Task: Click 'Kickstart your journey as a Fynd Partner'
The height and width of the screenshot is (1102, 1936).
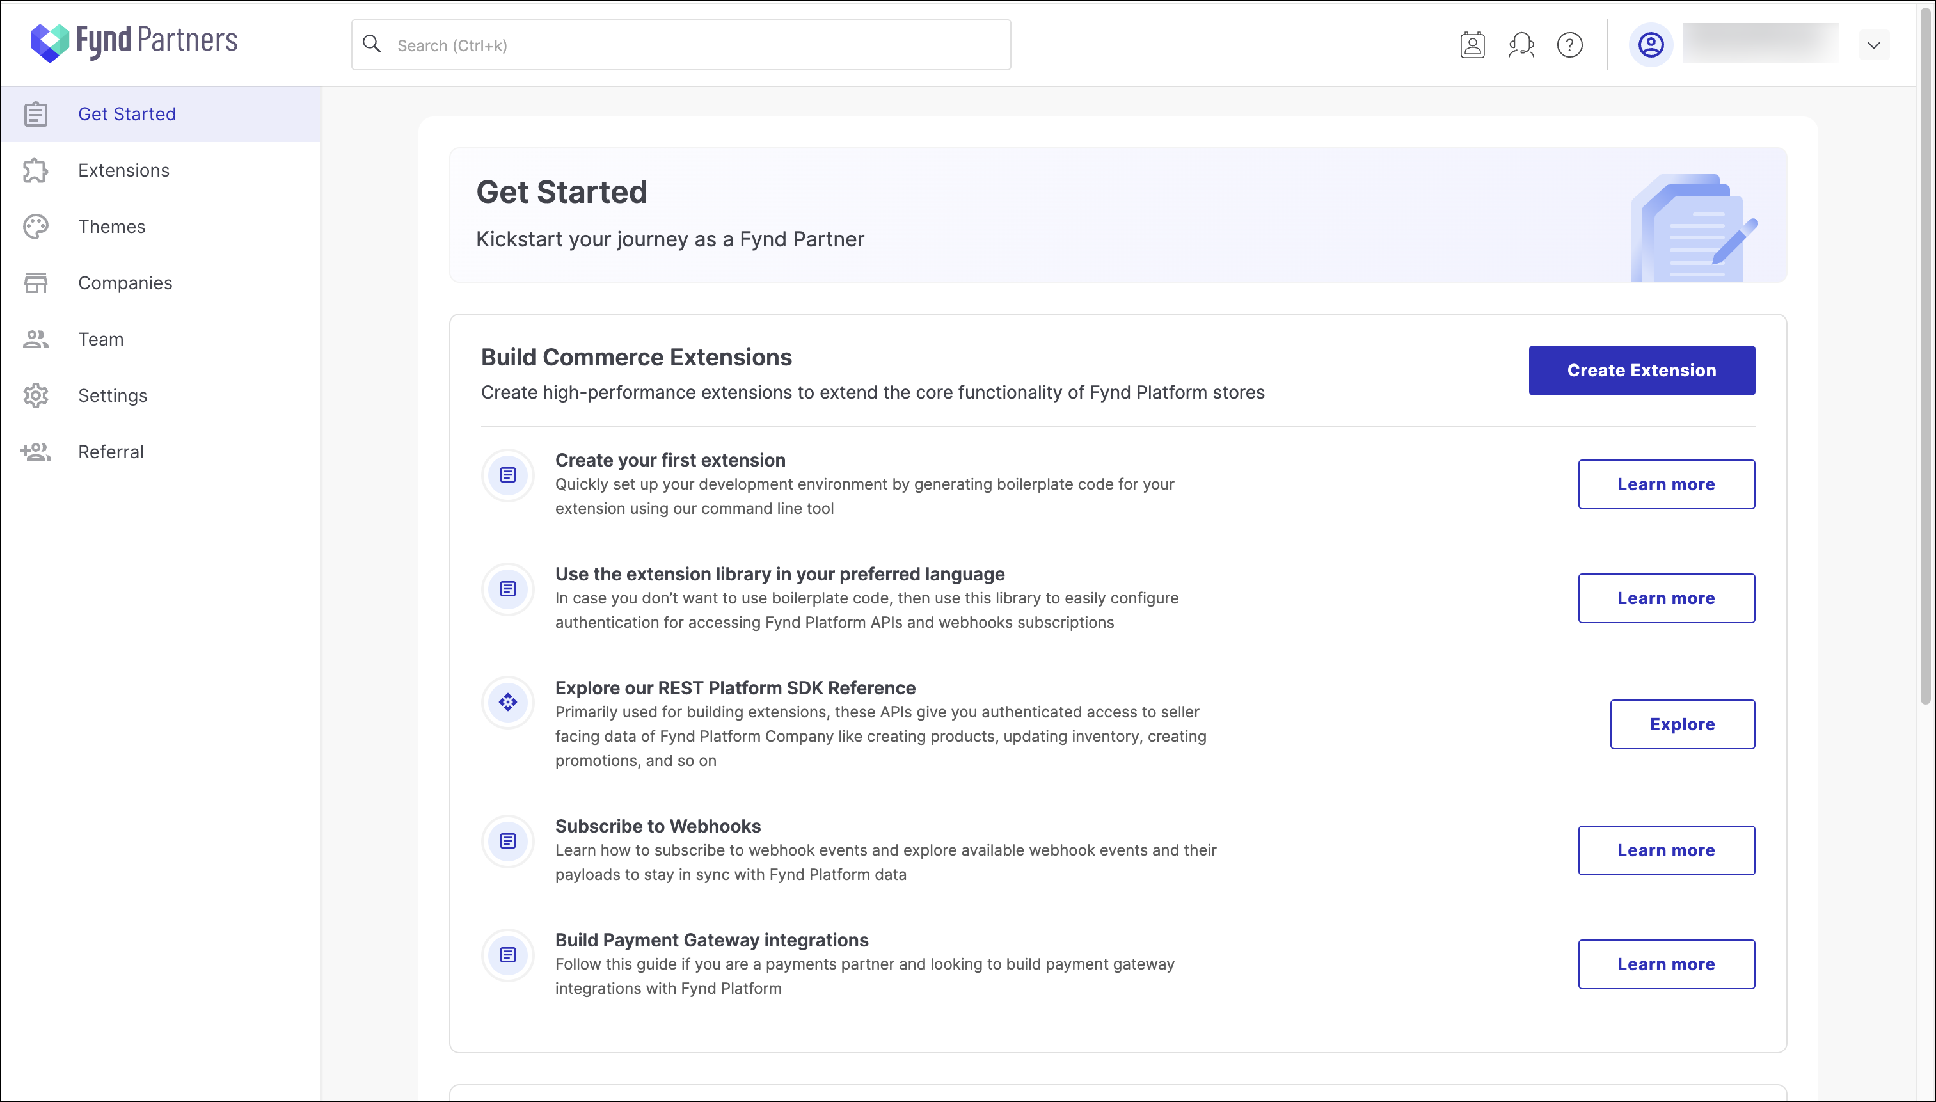Action: point(670,239)
